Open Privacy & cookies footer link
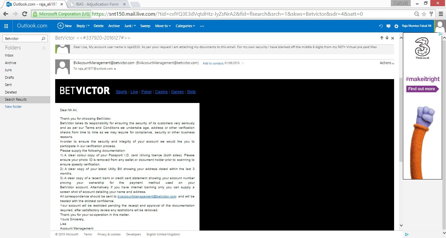The height and width of the screenshot is (238, 446). 109,234
